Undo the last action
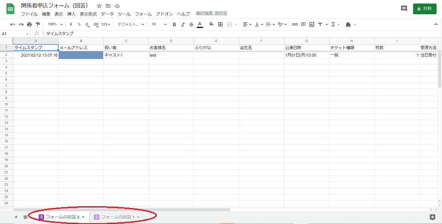 (13, 24)
